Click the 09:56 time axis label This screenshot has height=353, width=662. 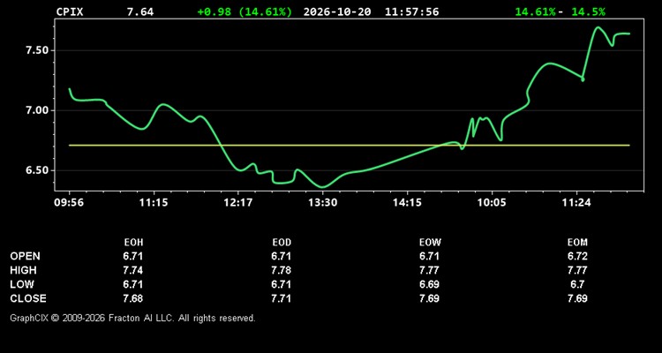pos(69,202)
